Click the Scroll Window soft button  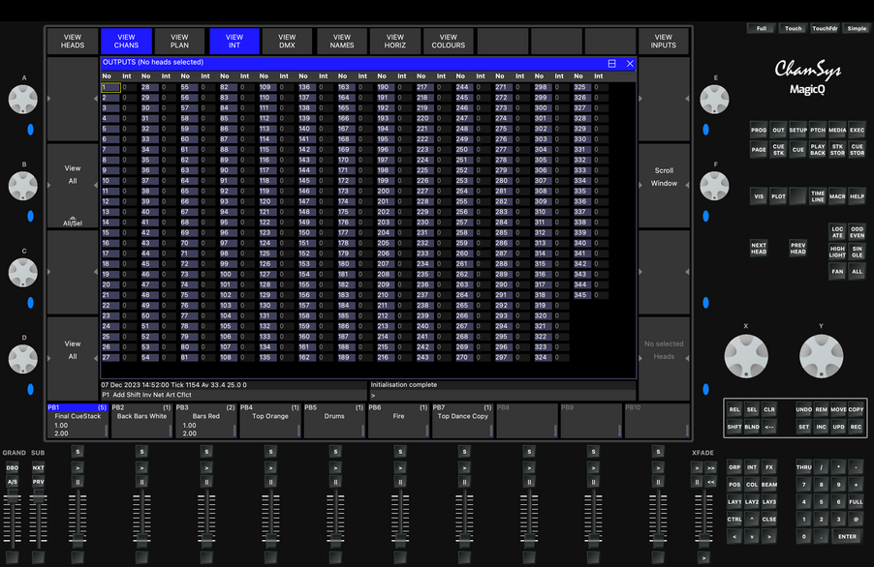pos(664,185)
